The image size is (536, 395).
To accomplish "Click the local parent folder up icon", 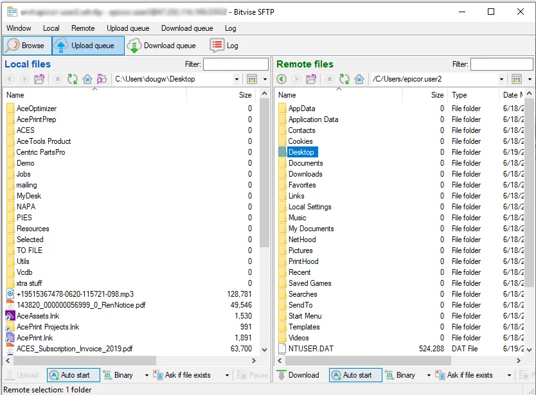I will tap(40, 79).
